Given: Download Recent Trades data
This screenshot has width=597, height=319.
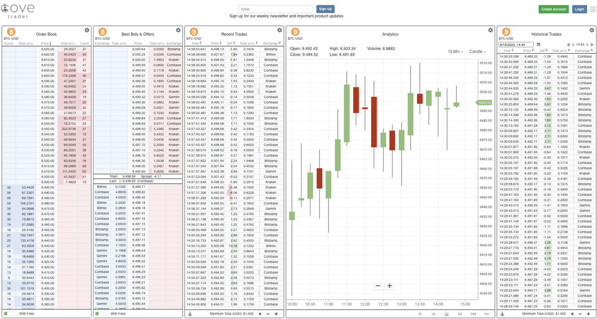Looking at the screenshot, I should click(190, 314).
